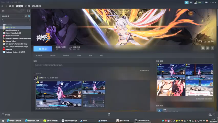
Task: Open the downloads manager at bottom center
Action: [109, 114]
